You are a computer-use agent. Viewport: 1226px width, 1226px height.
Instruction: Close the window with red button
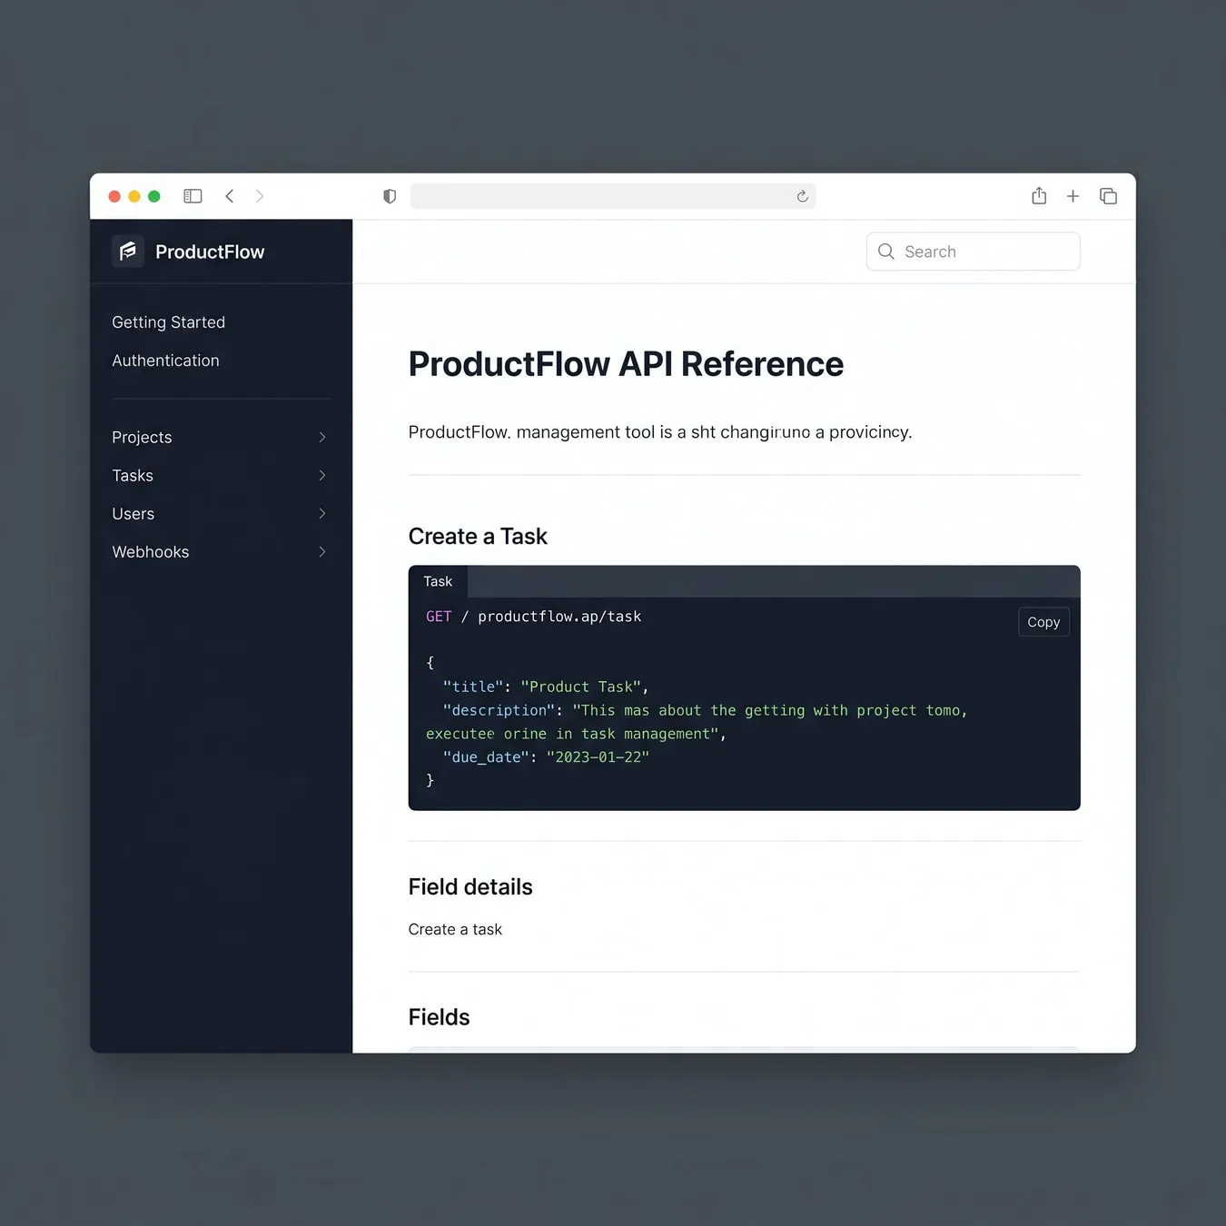(114, 196)
